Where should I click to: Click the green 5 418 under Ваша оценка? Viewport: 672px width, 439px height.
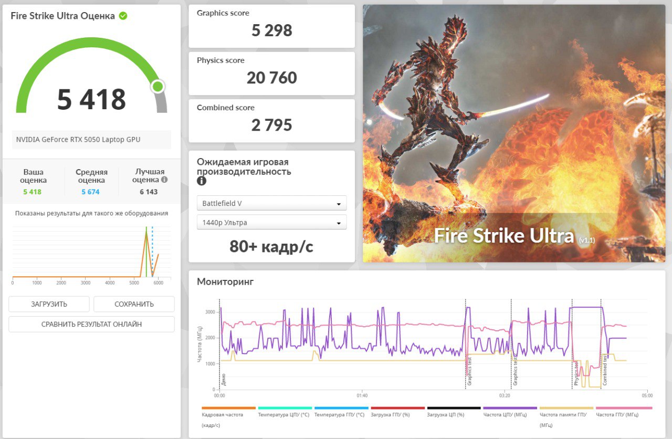coord(32,192)
